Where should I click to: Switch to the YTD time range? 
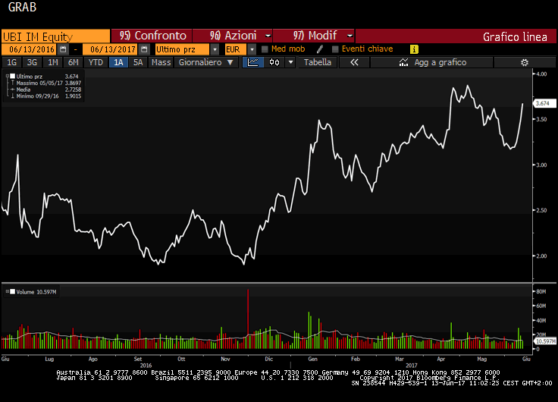96,62
